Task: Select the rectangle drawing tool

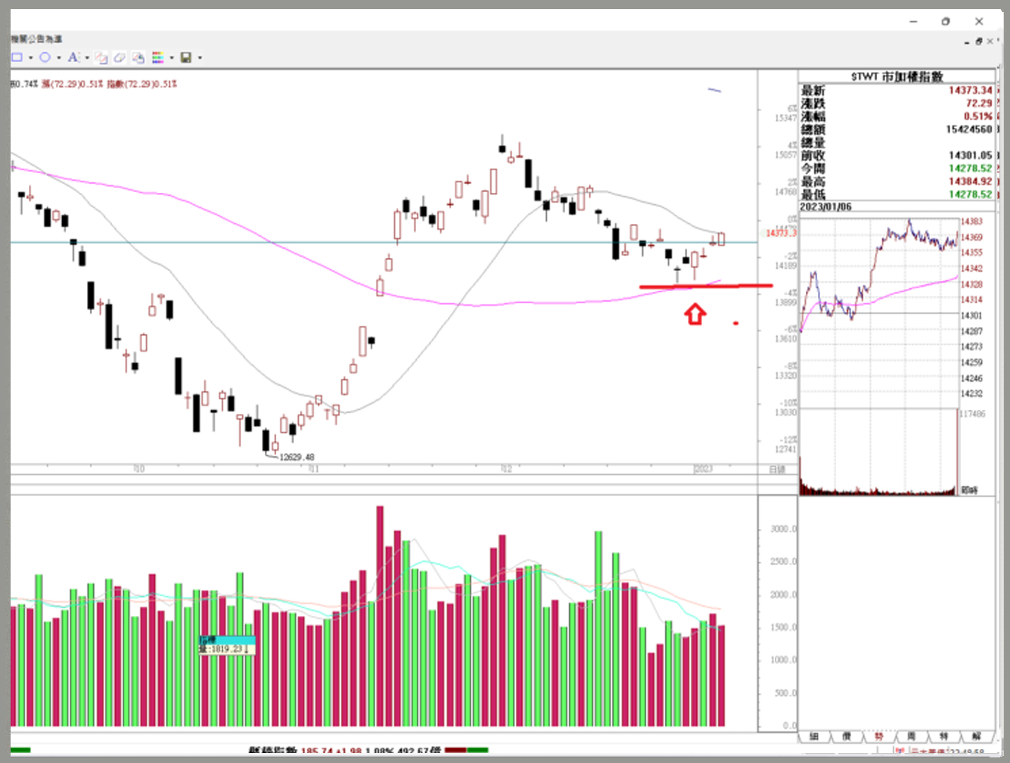Action: (18, 57)
